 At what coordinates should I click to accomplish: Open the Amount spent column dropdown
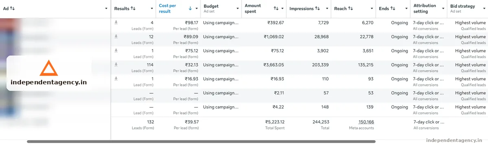point(283,9)
